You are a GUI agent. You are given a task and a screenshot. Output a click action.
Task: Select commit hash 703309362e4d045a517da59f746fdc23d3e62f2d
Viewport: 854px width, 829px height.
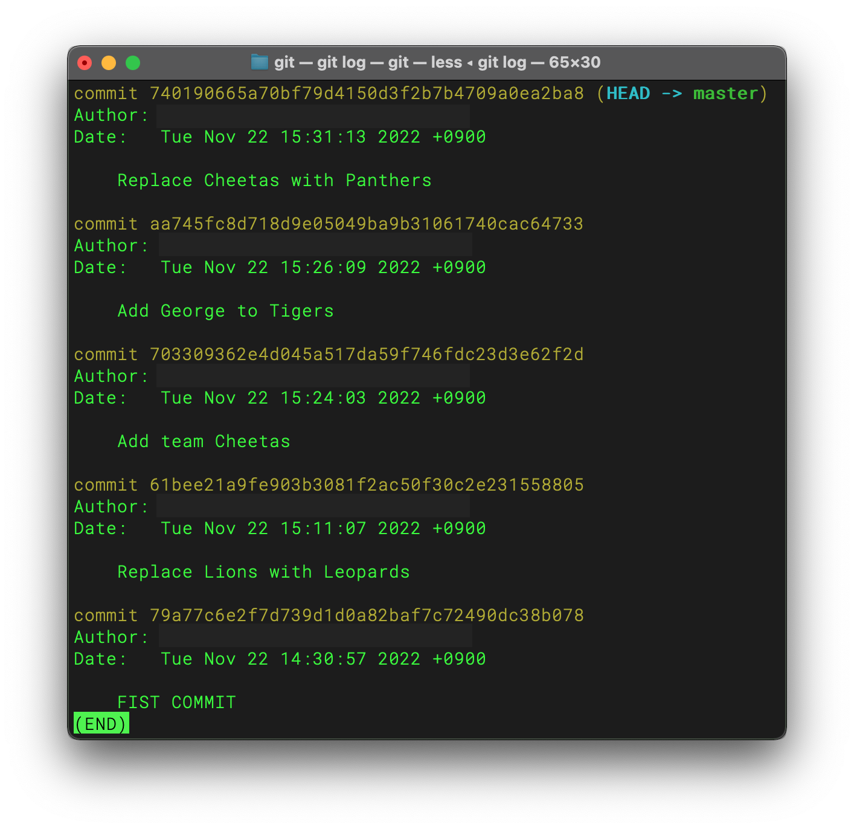[367, 355]
